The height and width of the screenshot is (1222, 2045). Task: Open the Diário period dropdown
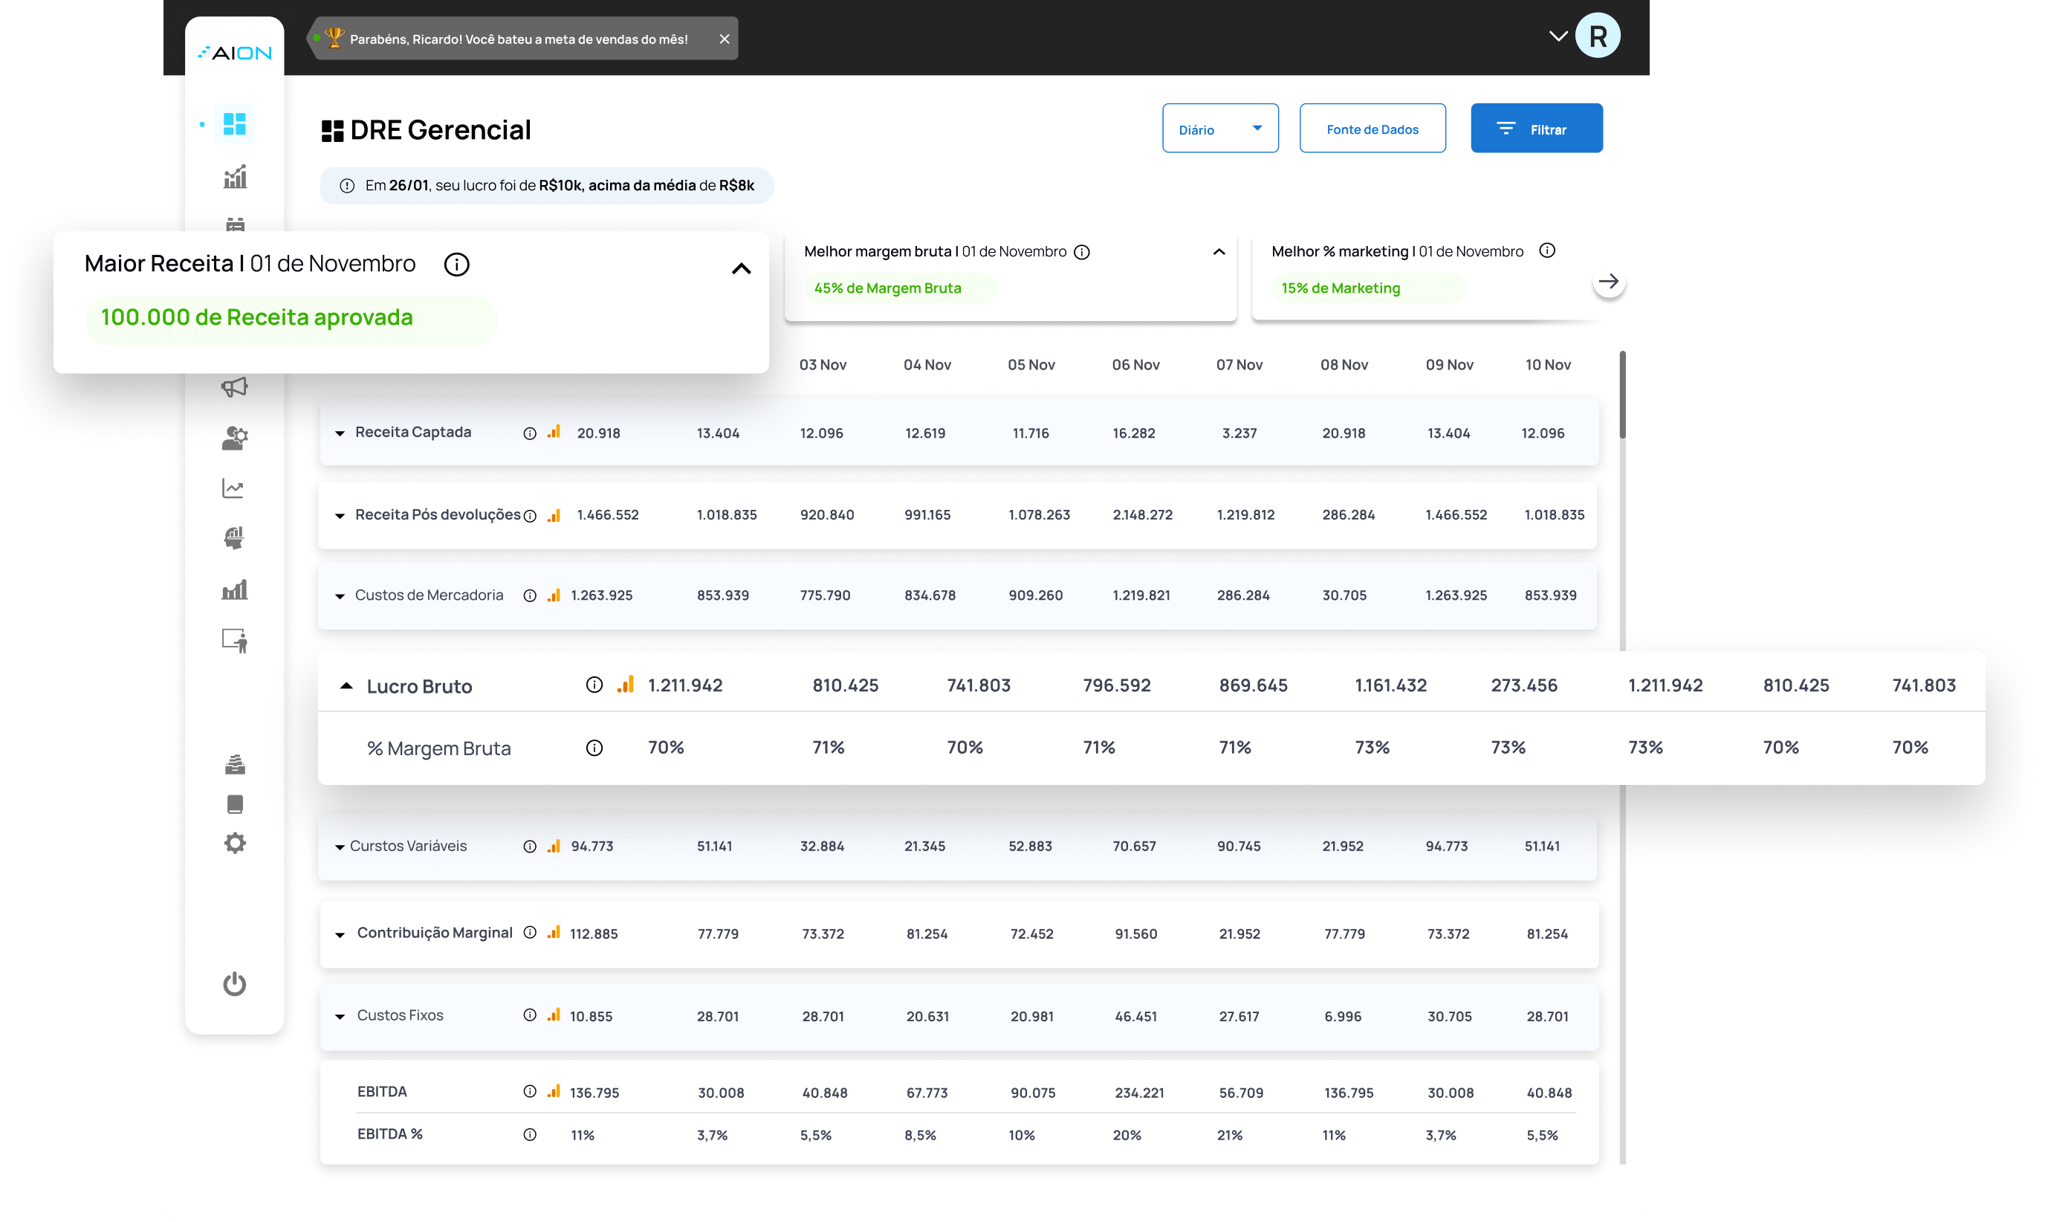point(1220,128)
